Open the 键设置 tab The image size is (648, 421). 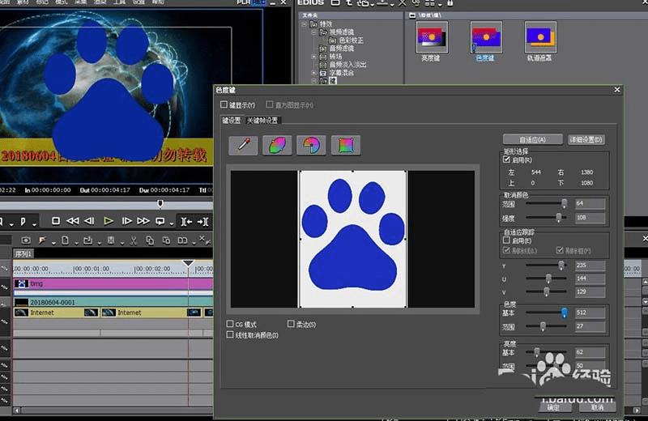tap(232, 120)
